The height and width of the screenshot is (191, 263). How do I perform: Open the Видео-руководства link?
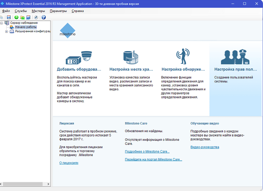(205, 147)
